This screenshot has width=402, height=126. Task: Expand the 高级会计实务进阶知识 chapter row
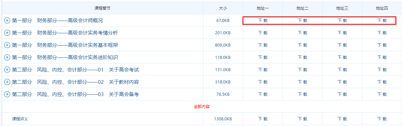tap(7, 58)
